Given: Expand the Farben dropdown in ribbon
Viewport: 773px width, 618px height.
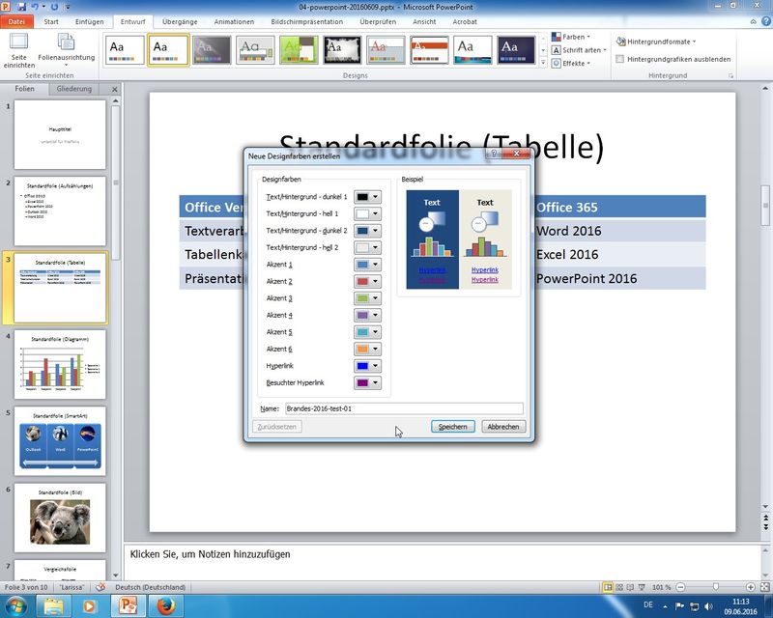Looking at the screenshot, I should point(580,37).
